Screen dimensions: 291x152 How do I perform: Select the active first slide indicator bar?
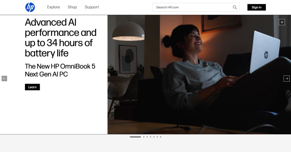pos(135,137)
